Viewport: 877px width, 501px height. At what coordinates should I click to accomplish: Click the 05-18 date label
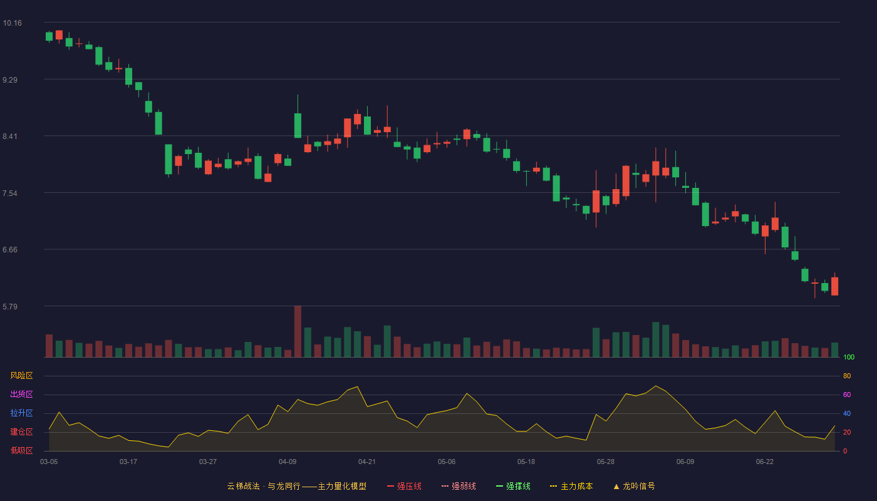[526, 462]
